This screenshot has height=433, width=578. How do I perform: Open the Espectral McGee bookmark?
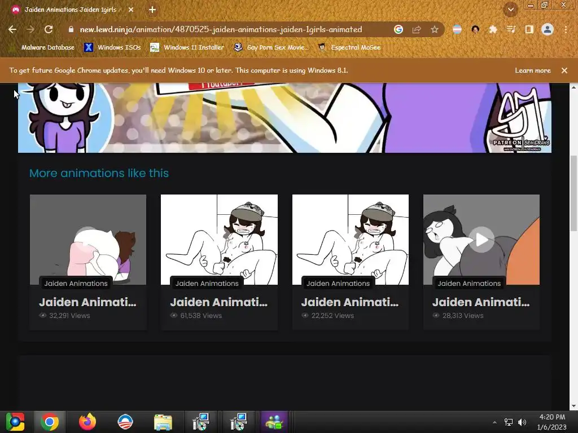(x=349, y=47)
